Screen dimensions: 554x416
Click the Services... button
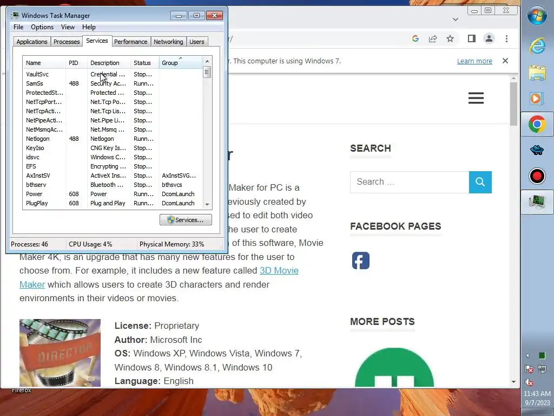(186, 220)
